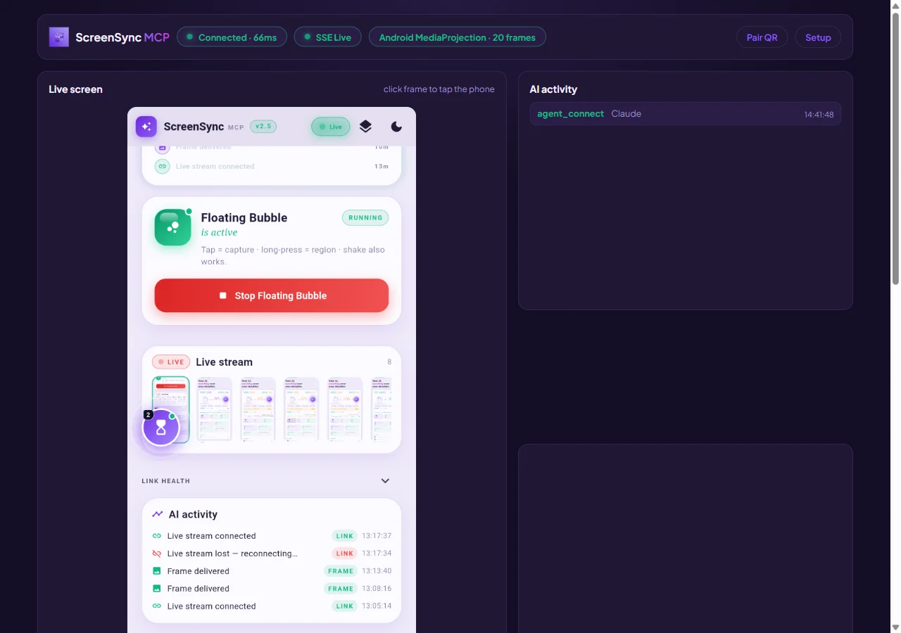This screenshot has height=633, width=901.
Task: Click broken link icon on stream lost row
Action: pos(157,554)
